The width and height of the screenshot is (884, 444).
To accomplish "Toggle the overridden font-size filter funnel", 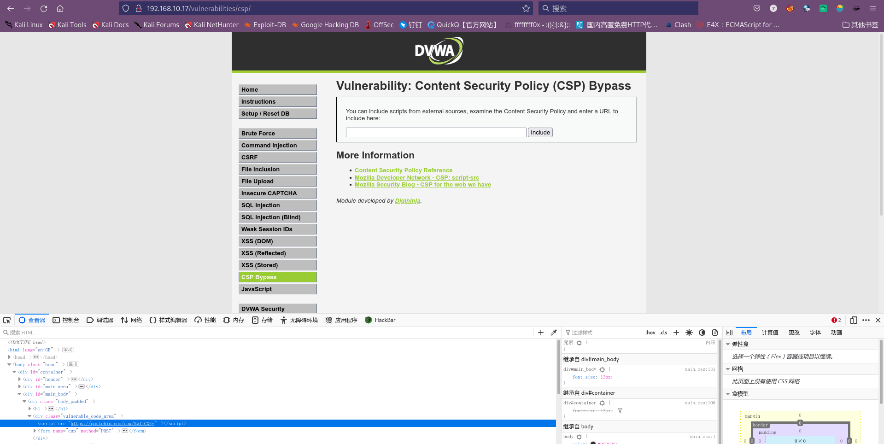I will tap(620, 410).
